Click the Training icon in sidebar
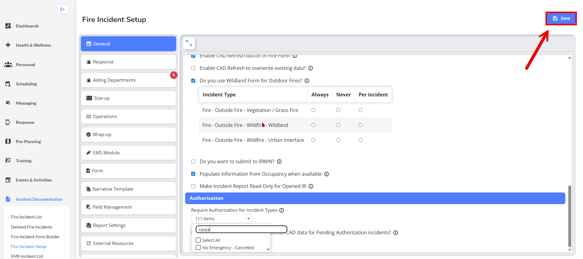The image size is (583, 259). pos(8,161)
